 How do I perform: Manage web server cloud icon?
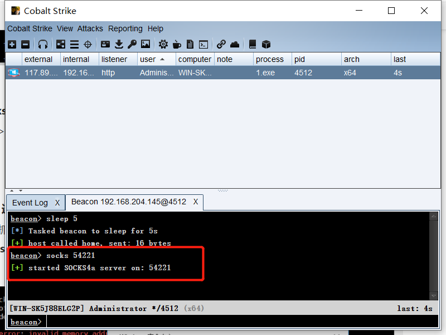click(235, 45)
